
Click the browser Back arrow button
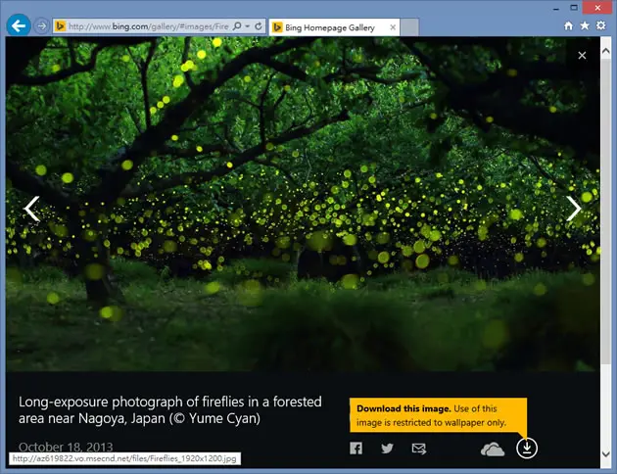(x=19, y=26)
